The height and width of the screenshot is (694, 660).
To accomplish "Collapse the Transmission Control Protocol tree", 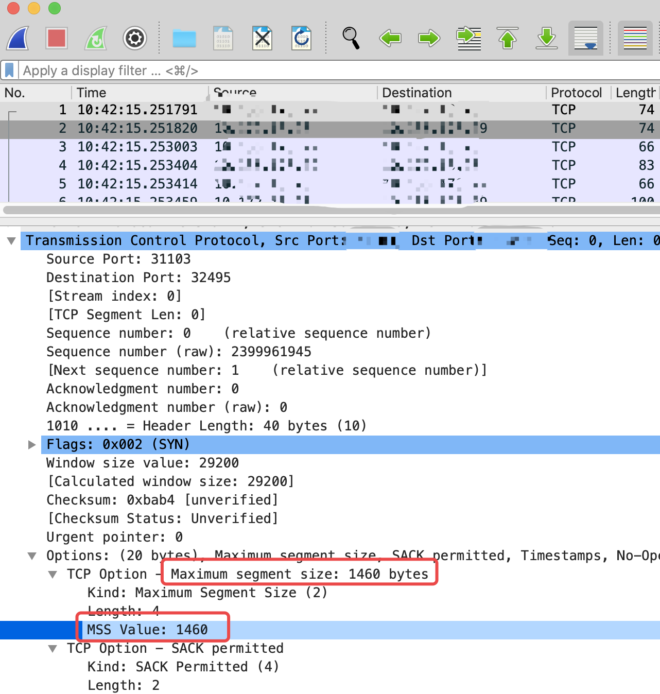I will tap(11, 240).
